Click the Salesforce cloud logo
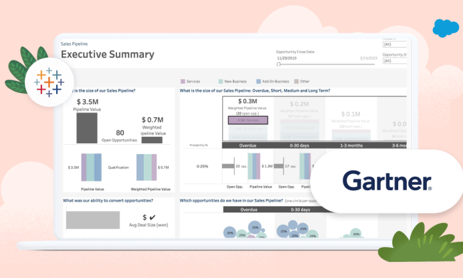The height and width of the screenshot is (278, 463). coord(445,28)
